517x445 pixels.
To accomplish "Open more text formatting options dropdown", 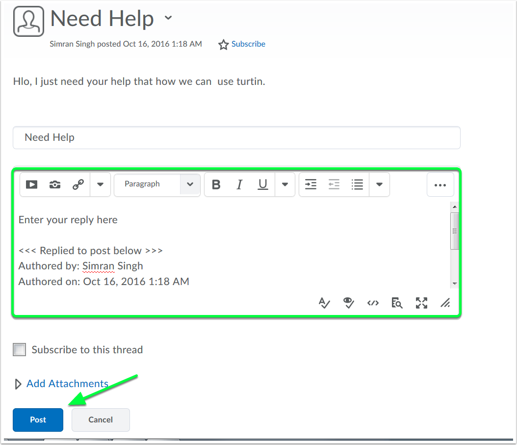I will (285, 184).
